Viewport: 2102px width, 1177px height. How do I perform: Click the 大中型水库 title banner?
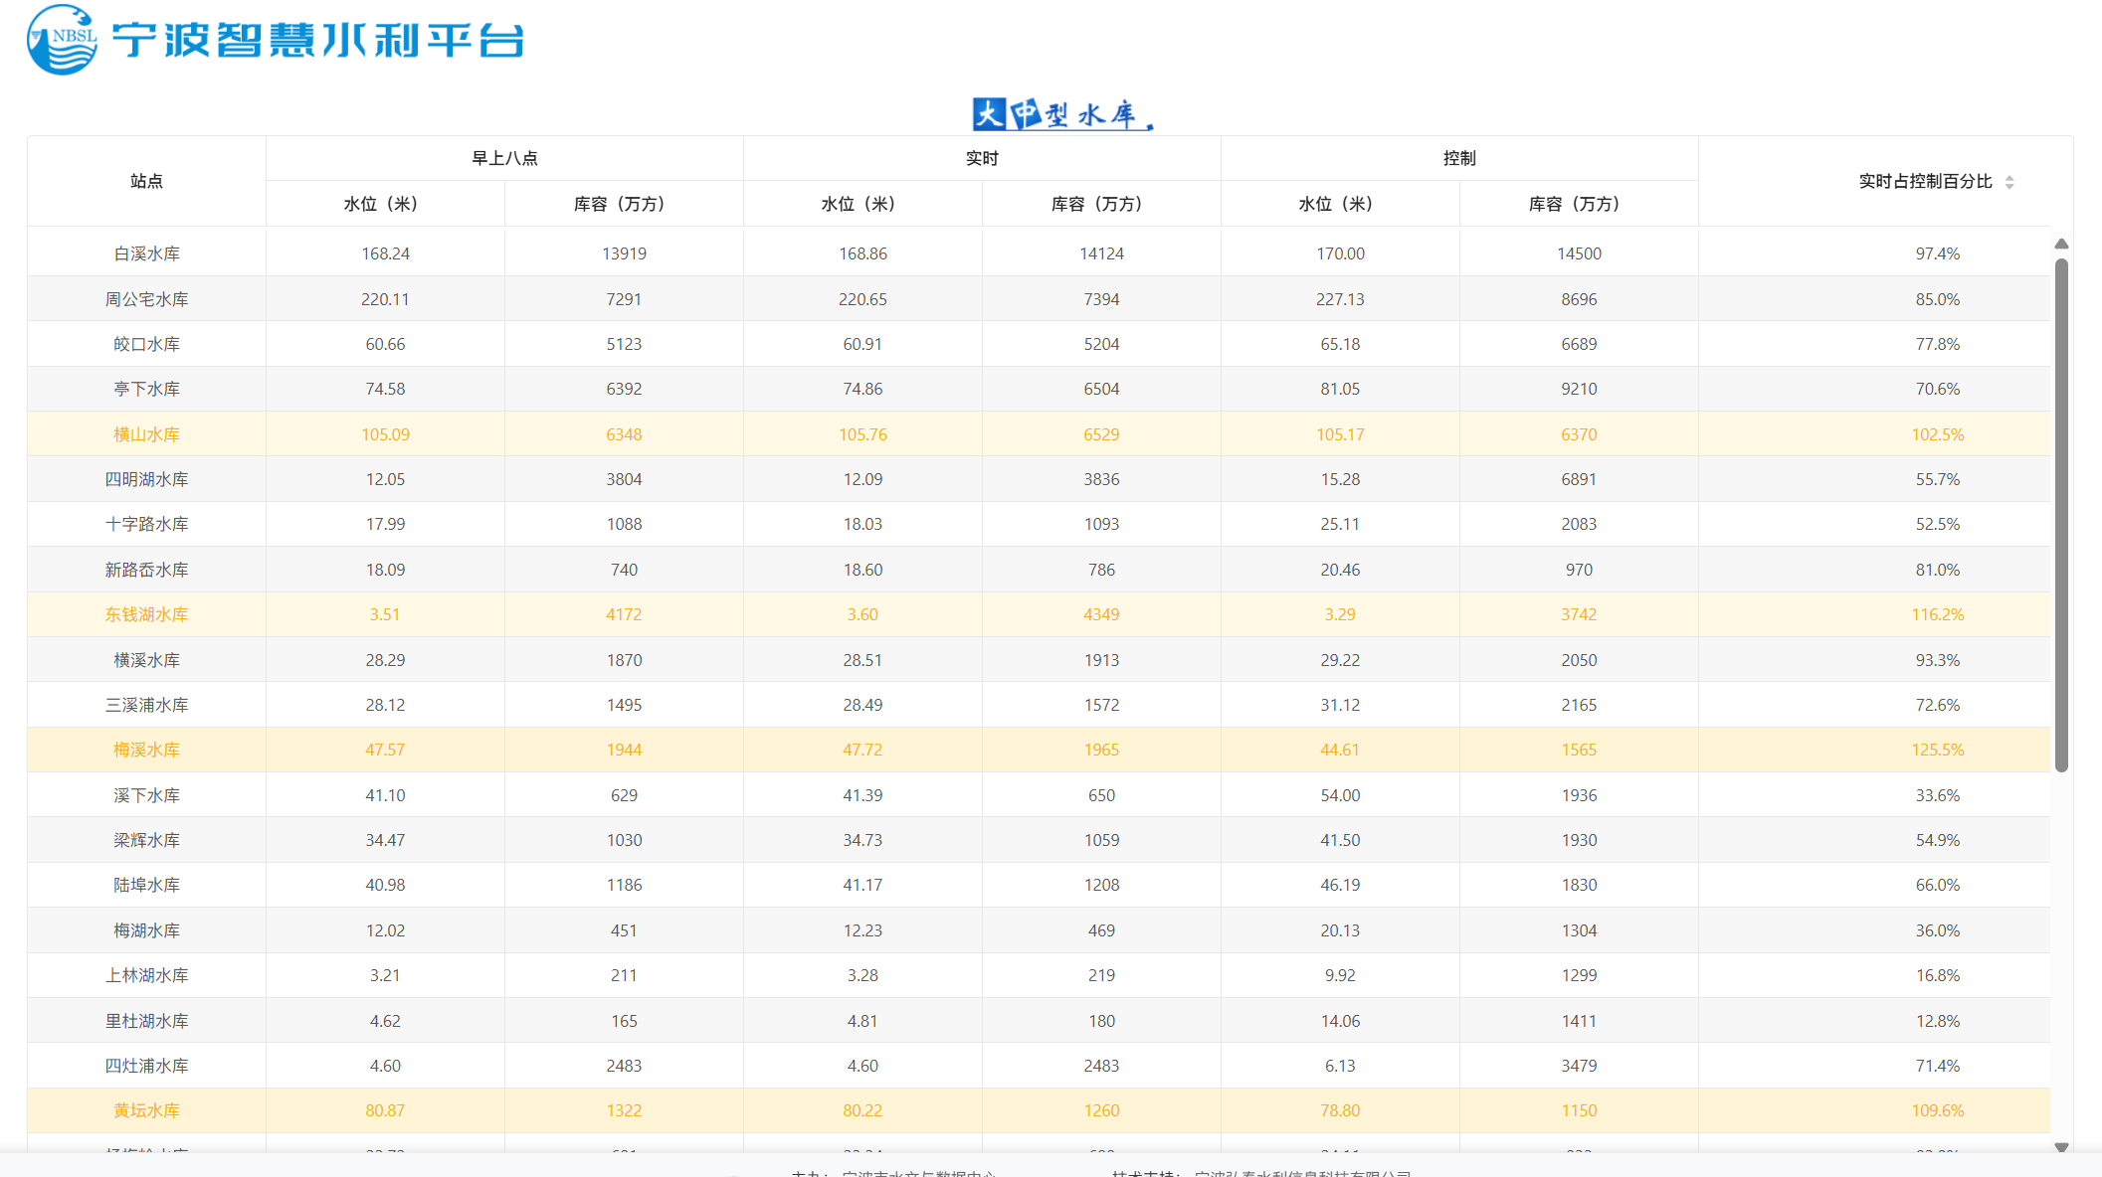click(1062, 114)
